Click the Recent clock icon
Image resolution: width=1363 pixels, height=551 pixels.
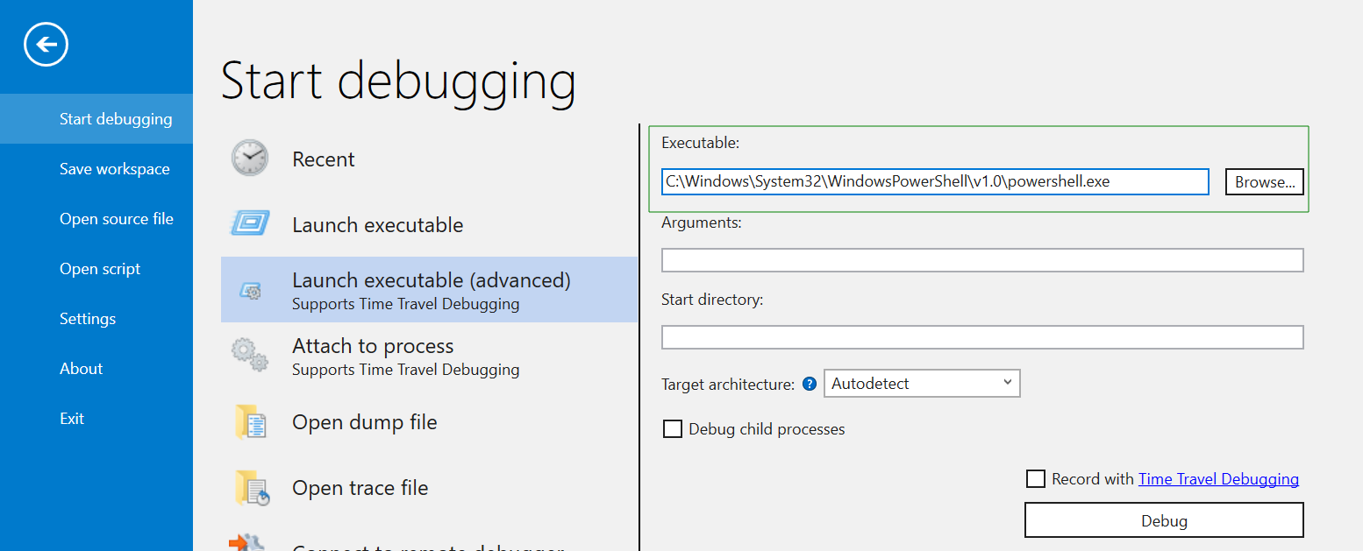coord(250,159)
